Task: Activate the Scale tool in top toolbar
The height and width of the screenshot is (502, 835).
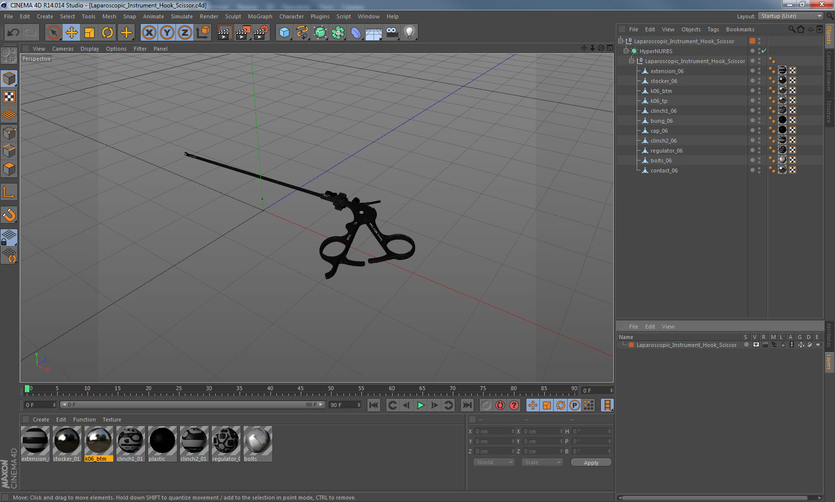Action: tap(89, 33)
